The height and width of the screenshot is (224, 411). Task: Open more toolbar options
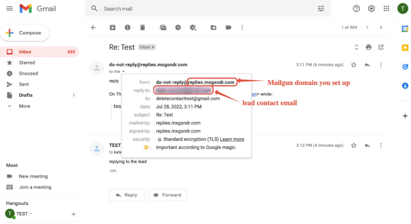click(x=242, y=28)
